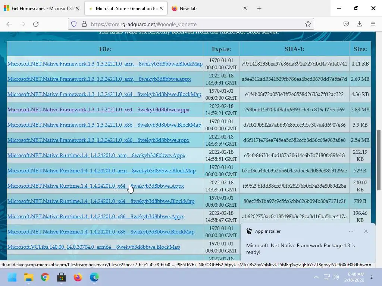
Task: Download Framework 1.3 x86 BlockMap file
Action: (104, 125)
